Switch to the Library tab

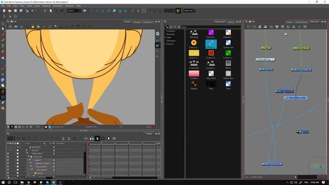point(231,22)
